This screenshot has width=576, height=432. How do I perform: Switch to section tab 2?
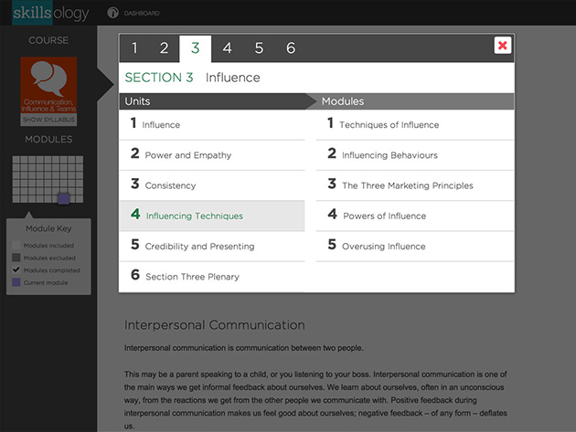coord(165,48)
